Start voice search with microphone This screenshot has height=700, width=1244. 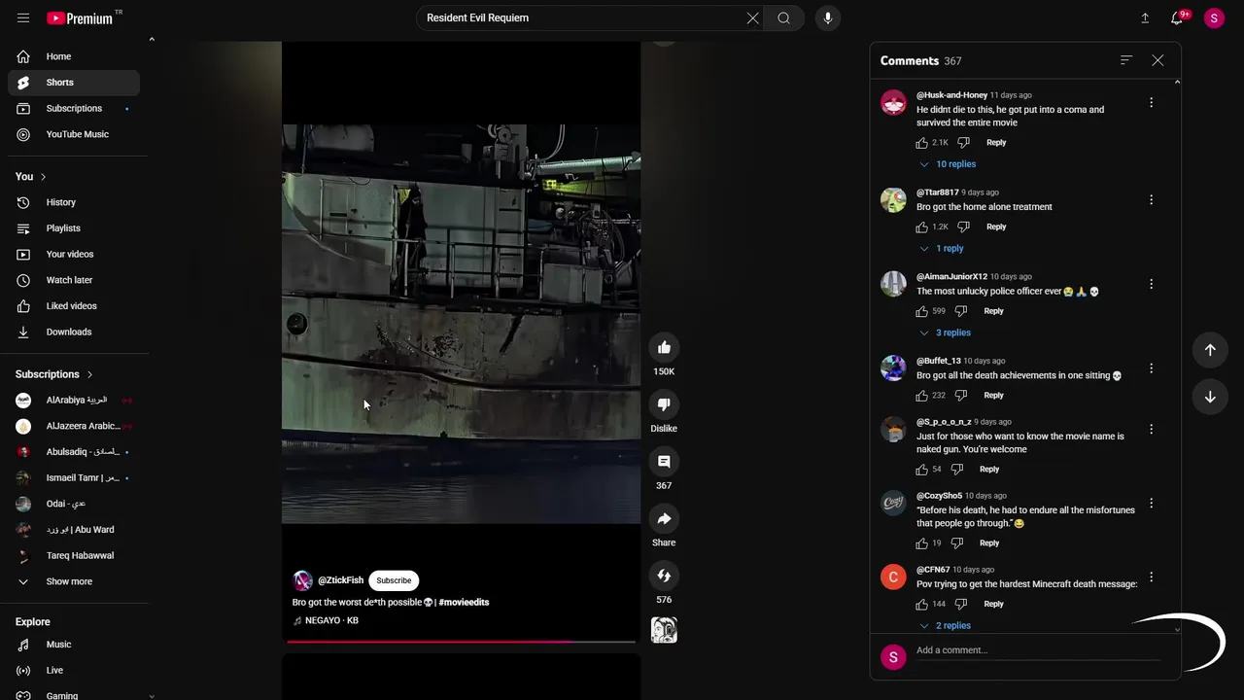828,17
